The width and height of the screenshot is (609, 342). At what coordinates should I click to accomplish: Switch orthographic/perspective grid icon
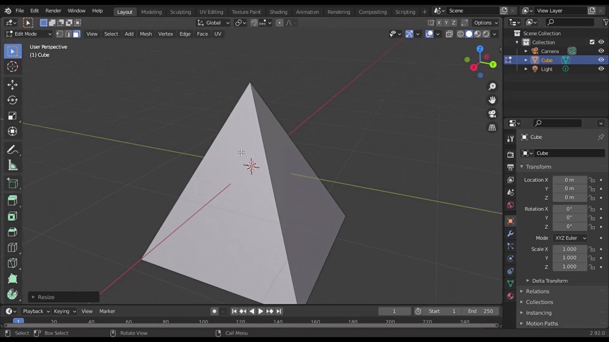tap(492, 127)
